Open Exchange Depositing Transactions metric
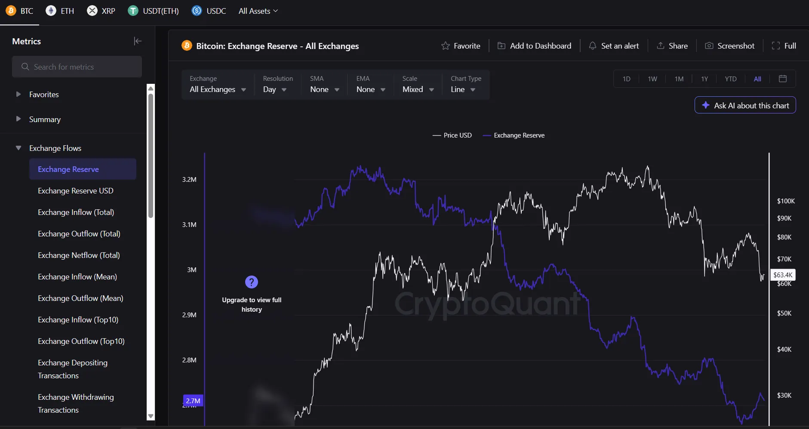This screenshot has width=809, height=429. 73,369
